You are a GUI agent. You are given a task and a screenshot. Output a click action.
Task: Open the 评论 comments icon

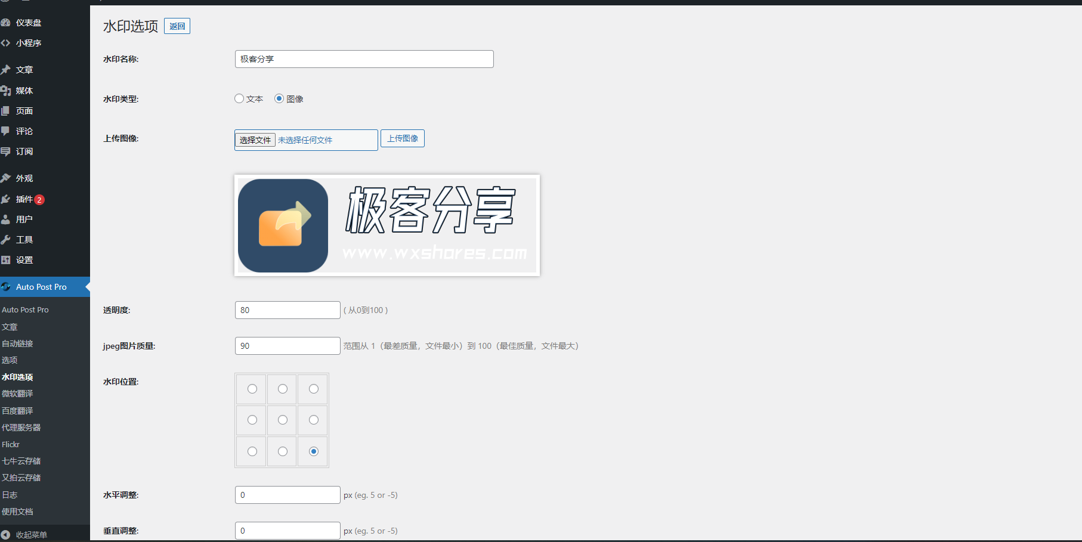coord(7,131)
